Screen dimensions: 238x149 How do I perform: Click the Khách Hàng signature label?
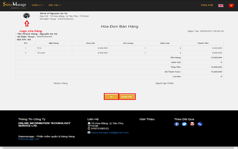pyautogui.click(x=61, y=83)
